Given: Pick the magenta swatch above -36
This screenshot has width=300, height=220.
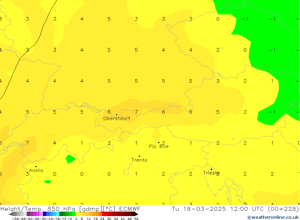Looking at the screenshot, I should [x=38, y=214].
